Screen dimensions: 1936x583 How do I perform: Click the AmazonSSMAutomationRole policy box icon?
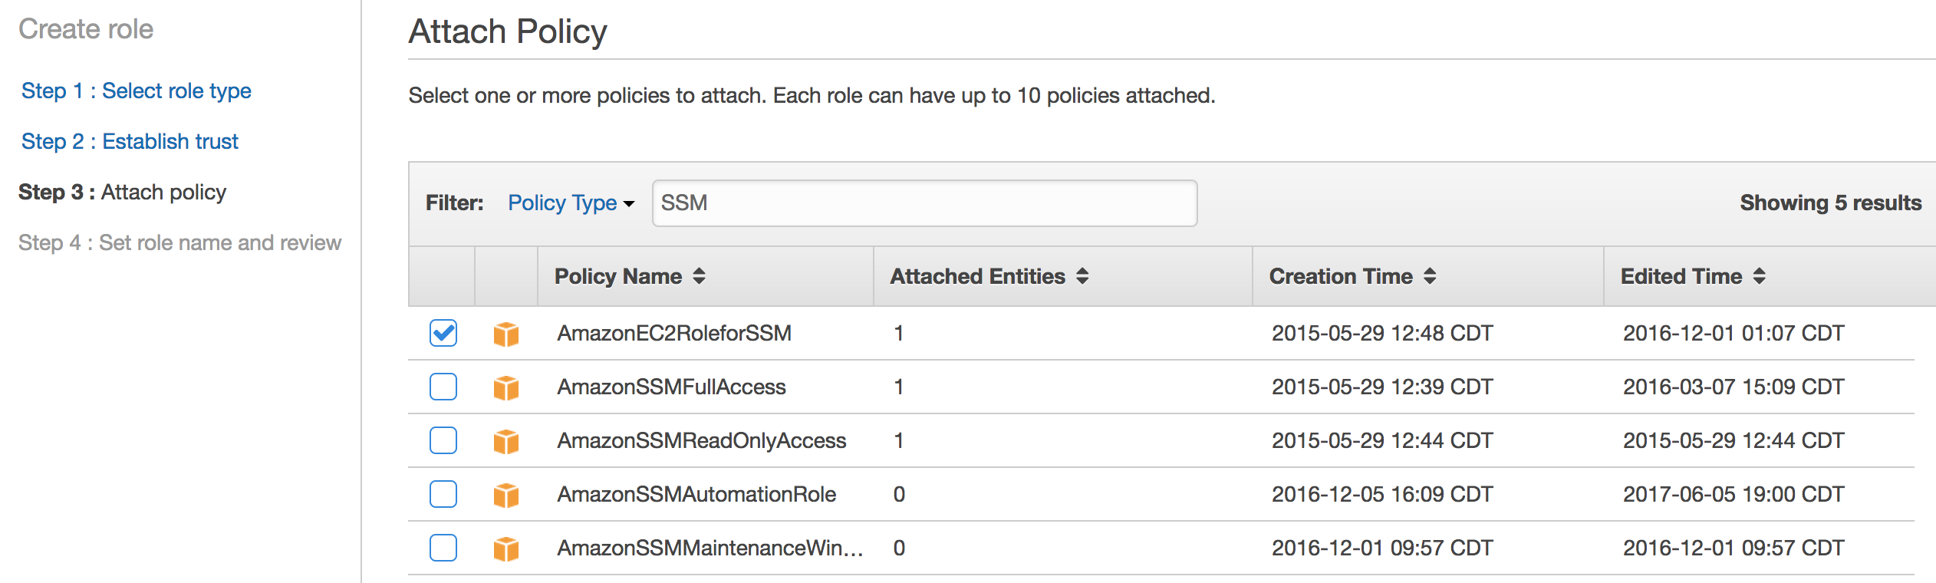506,495
